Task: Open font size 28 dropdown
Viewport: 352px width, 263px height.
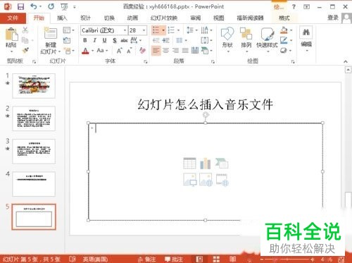Action: pyautogui.click(x=144, y=30)
